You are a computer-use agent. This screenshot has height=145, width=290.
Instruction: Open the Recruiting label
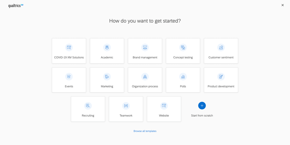pos(88,116)
